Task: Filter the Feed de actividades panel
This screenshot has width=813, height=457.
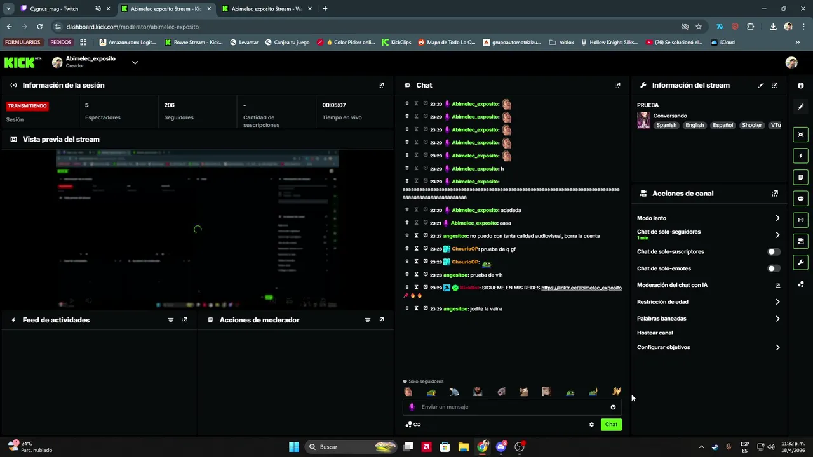Action: pos(170,320)
